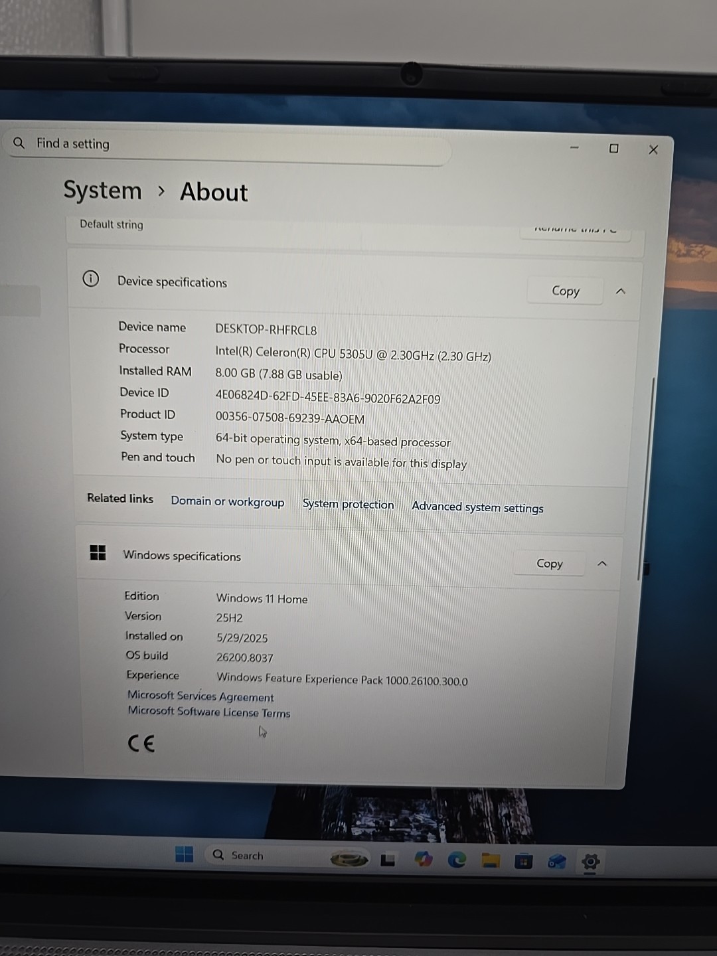Image resolution: width=717 pixels, height=956 pixels.
Task: Open Task View from taskbar
Action: click(388, 860)
